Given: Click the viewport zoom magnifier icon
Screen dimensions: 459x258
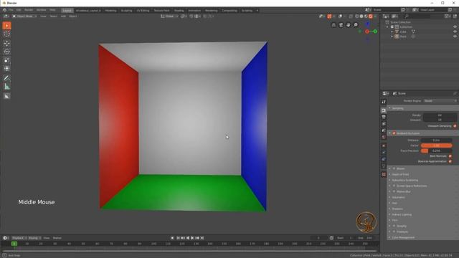Looking at the screenshot, I should click(x=356, y=25).
